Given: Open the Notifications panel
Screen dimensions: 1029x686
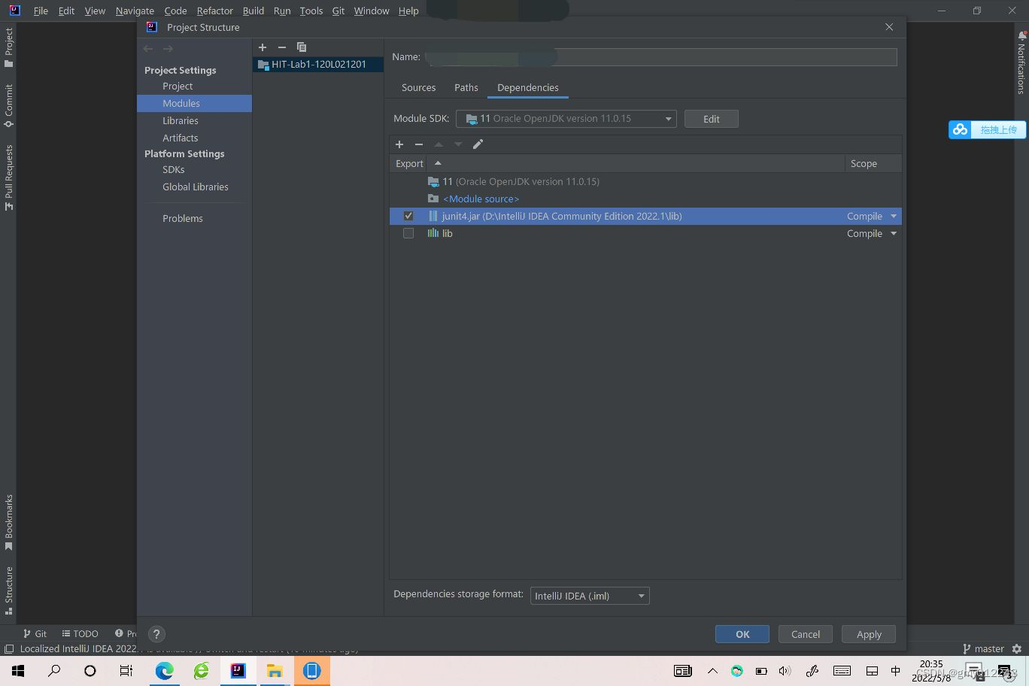Looking at the screenshot, I should tap(1021, 63).
